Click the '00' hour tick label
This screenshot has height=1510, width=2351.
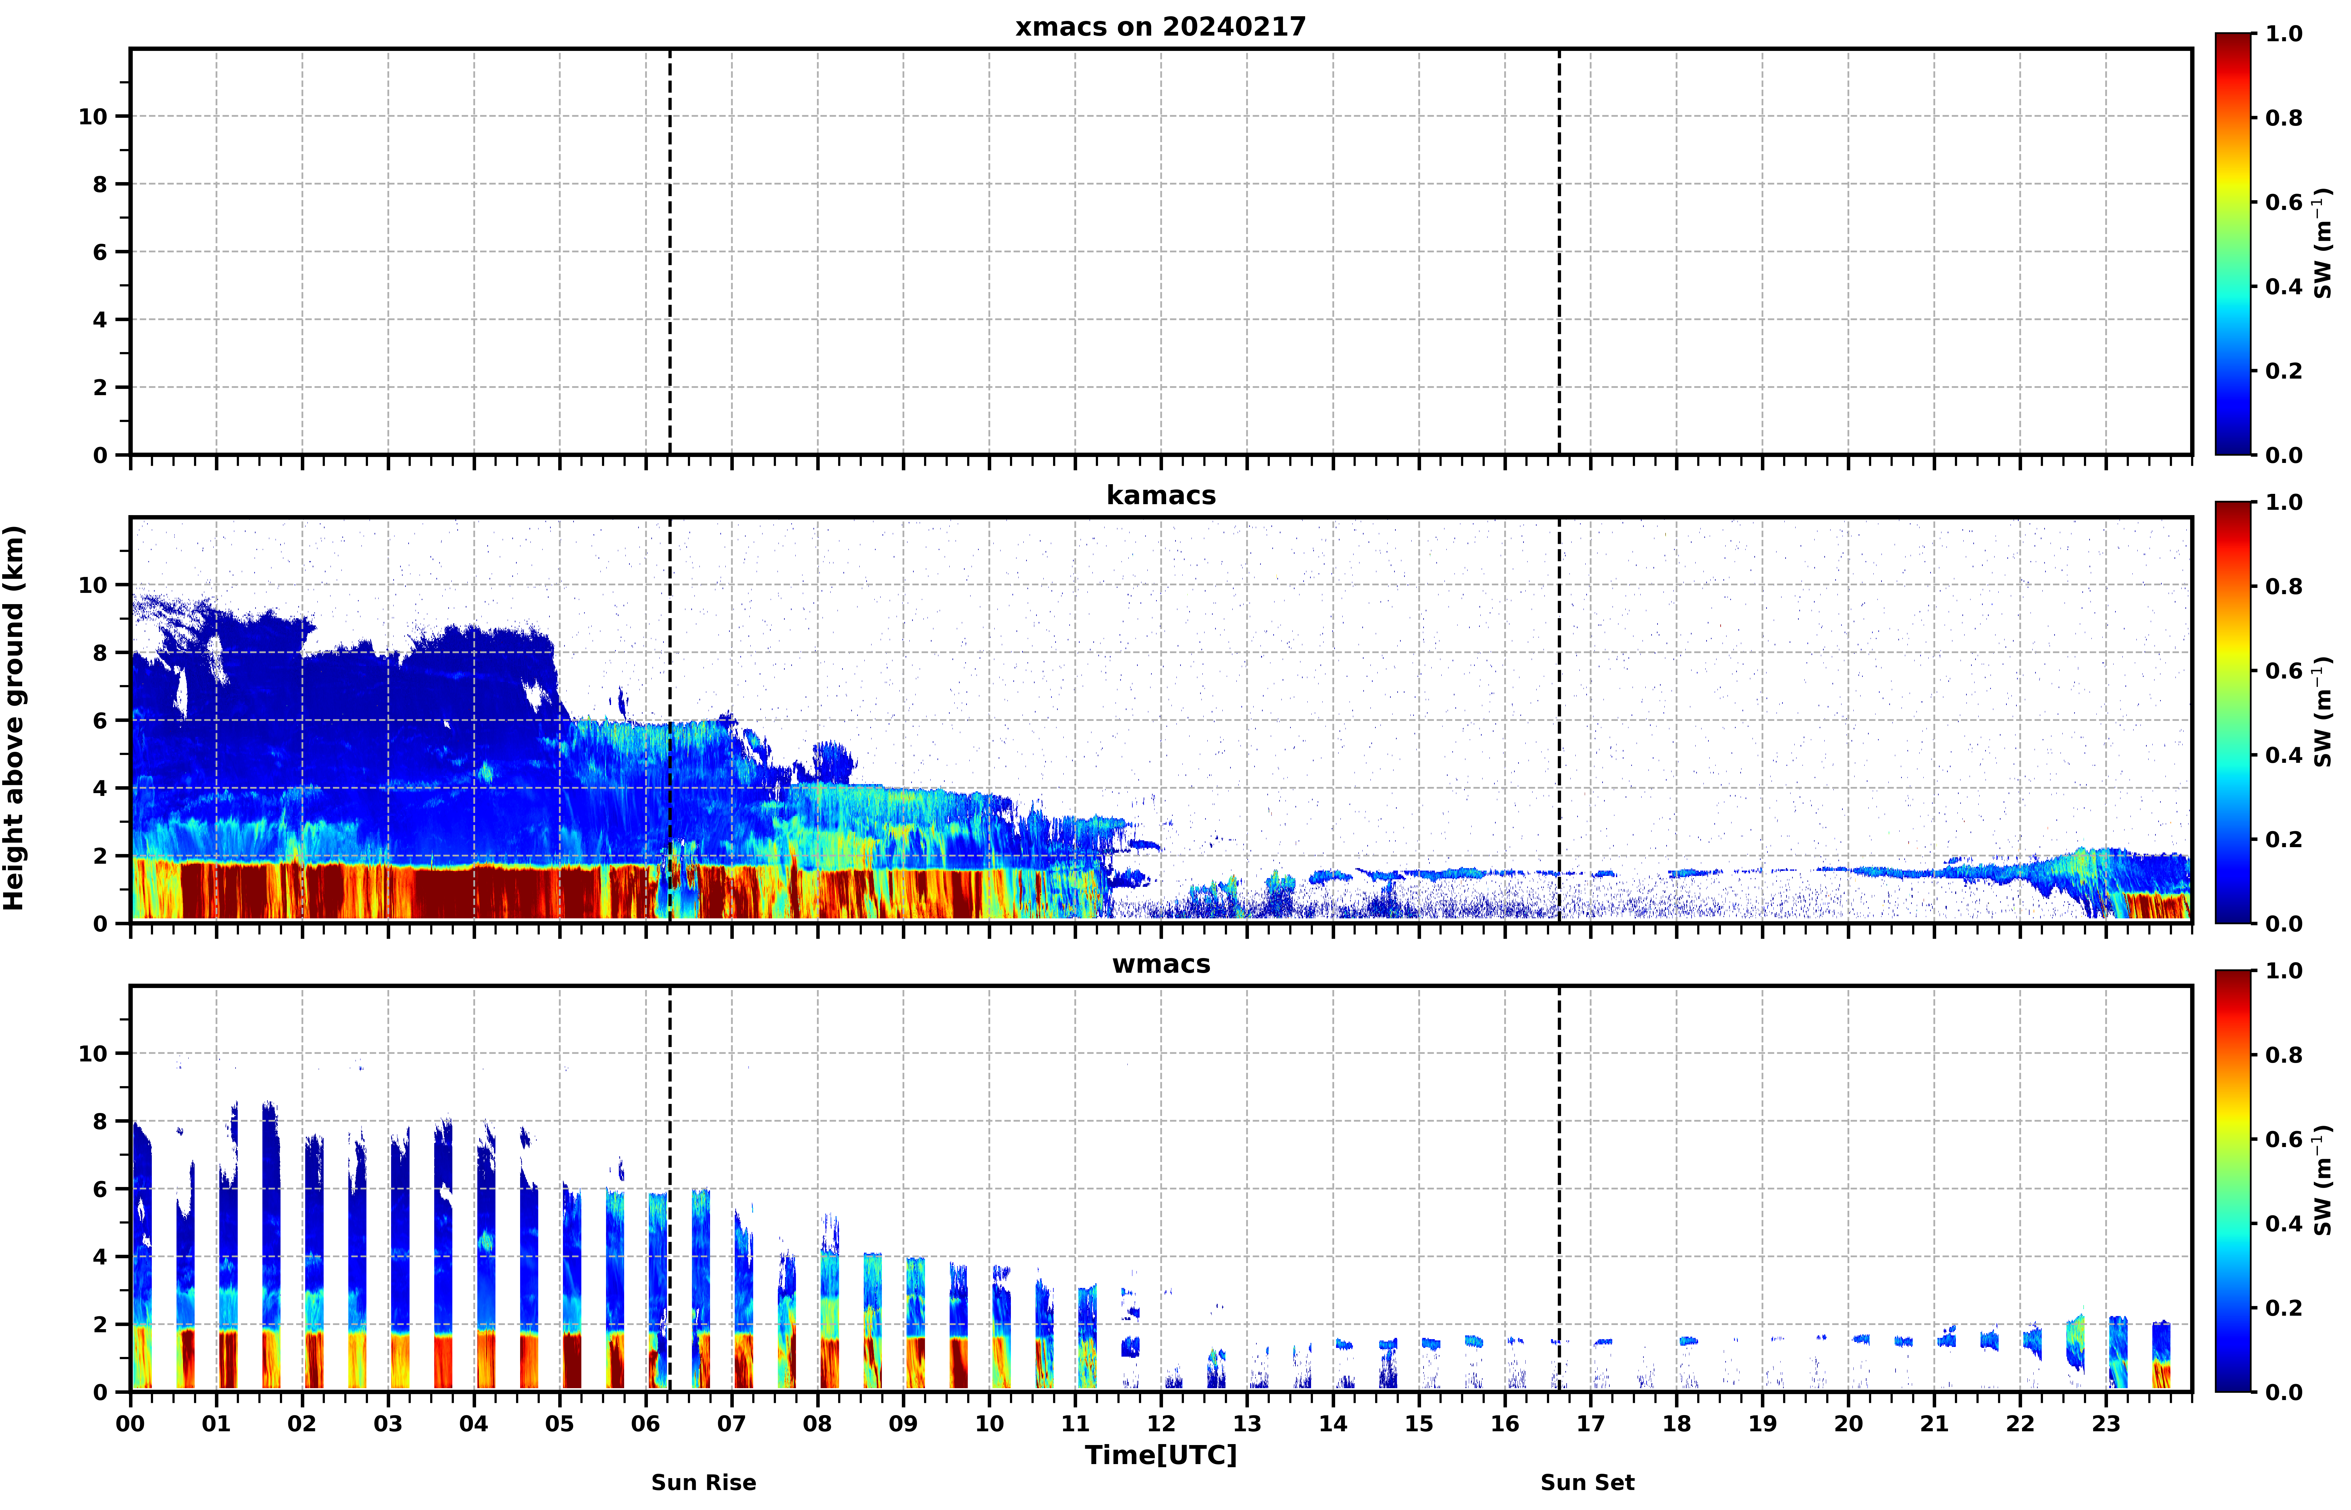[x=130, y=1424]
